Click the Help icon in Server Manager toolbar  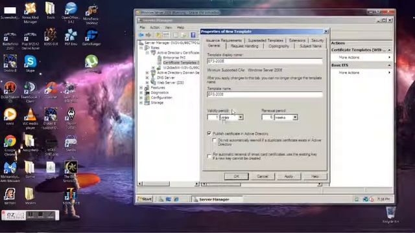pyautogui.click(x=193, y=35)
